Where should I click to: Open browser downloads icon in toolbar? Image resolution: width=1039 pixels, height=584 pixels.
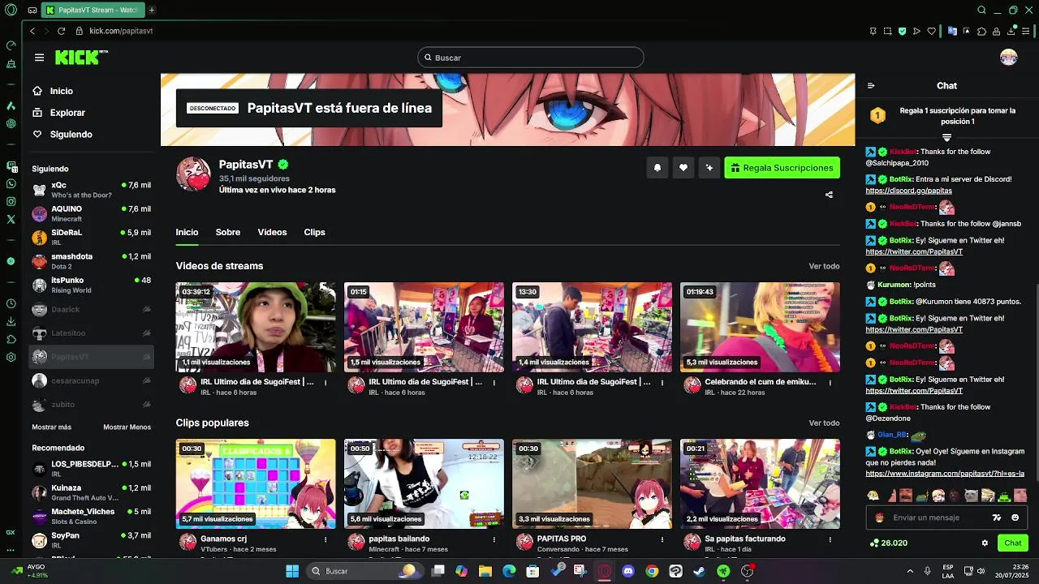point(1011,31)
